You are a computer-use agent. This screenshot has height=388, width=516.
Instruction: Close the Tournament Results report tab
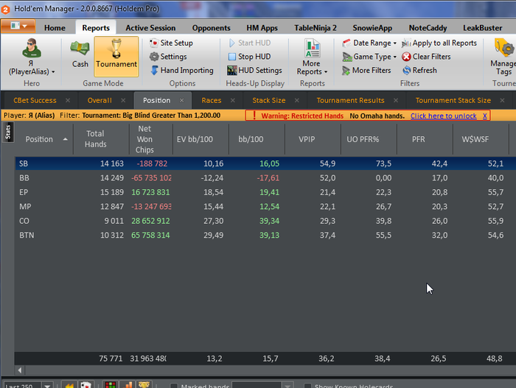point(396,100)
